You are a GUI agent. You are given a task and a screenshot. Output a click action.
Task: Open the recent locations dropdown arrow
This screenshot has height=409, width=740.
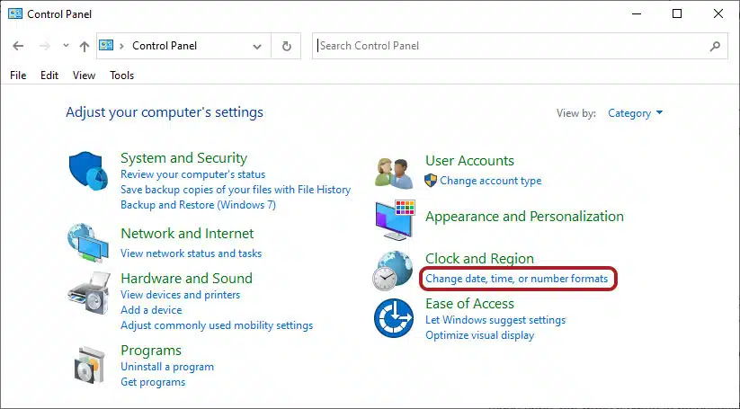click(66, 46)
